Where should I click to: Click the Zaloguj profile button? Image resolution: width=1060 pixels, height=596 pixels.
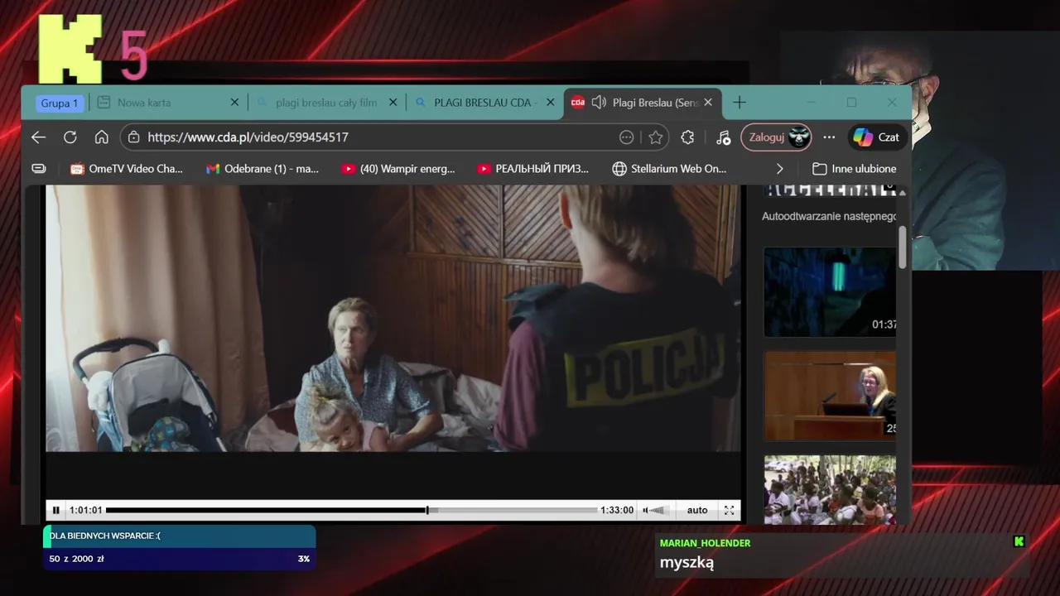pyautogui.click(x=776, y=137)
